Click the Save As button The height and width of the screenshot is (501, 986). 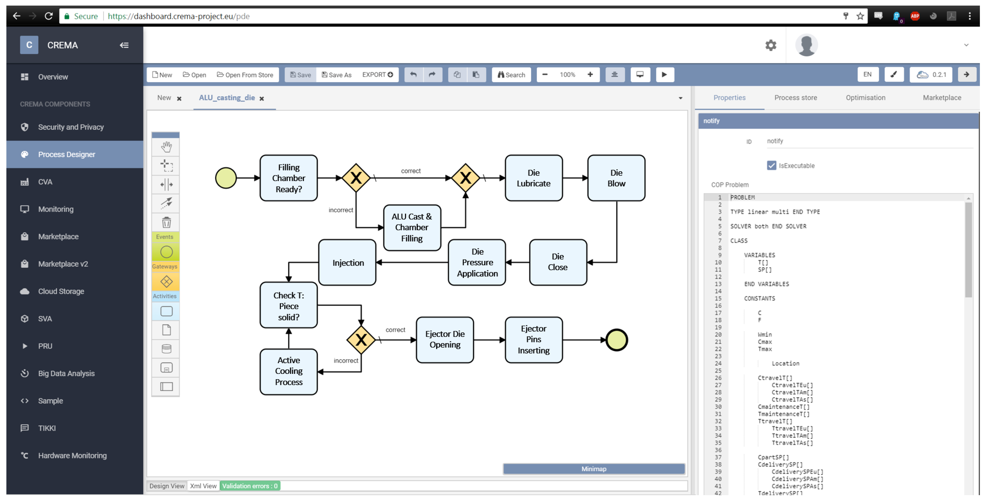(x=336, y=75)
